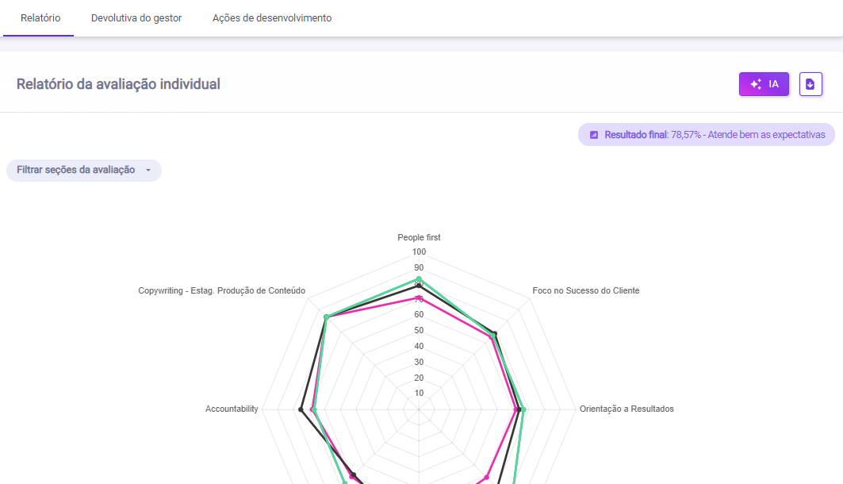This screenshot has height=484, width=843.
Task: Download the report with the file icon
Action: coord(810,84)
